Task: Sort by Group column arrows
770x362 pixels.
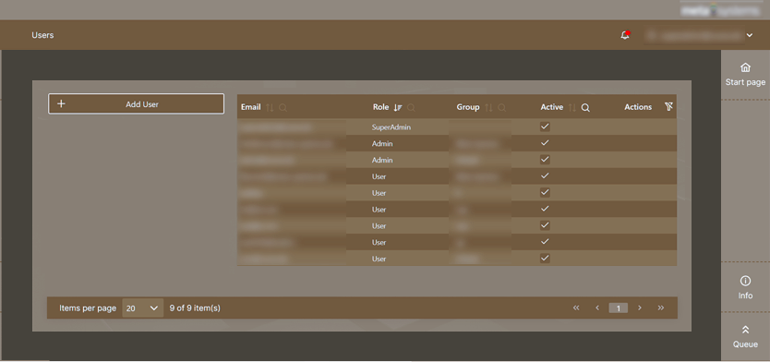Action: coord(488,107)
